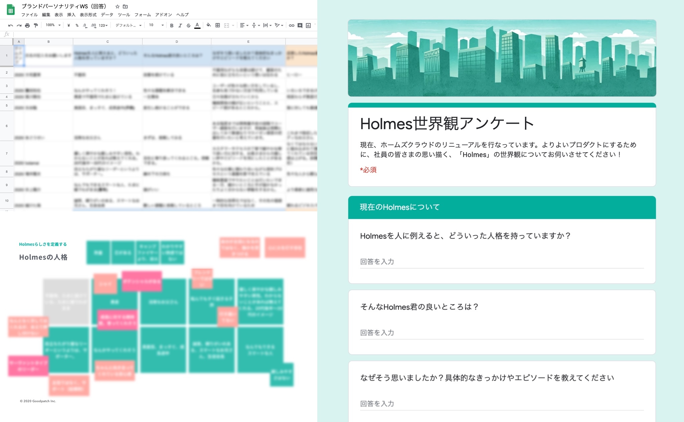The height and width of the screenshot is (422, 684).
Task: Open the アドオン menu
Action: 163,15
